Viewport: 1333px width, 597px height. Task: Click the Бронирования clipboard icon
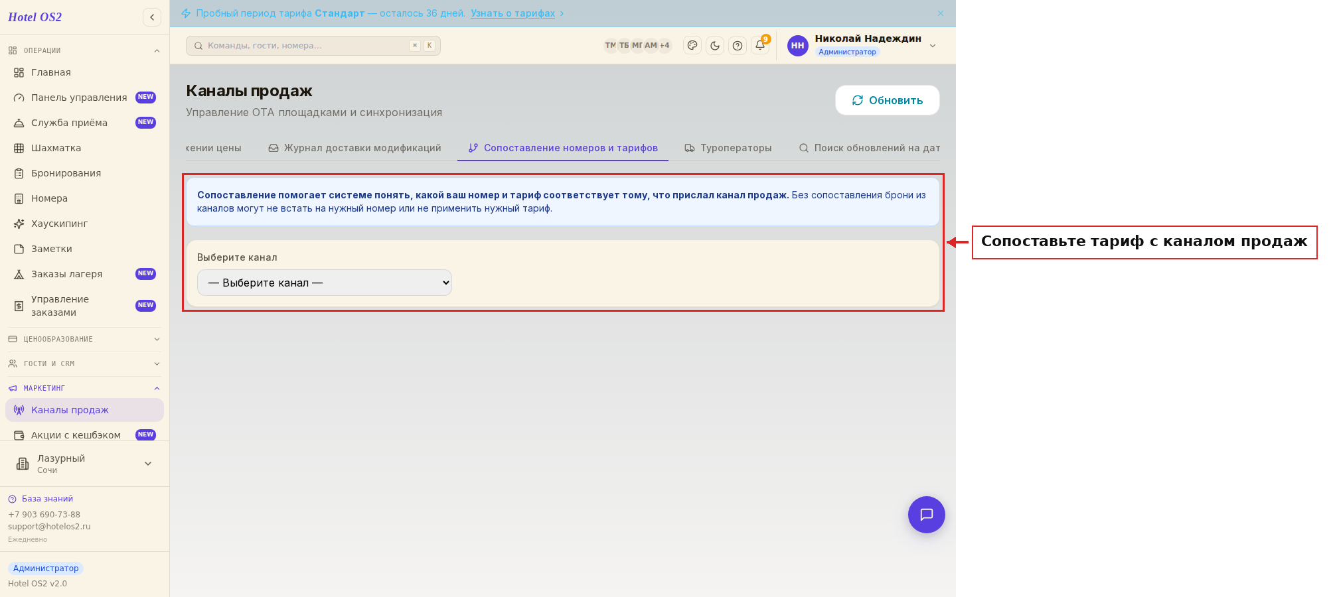pos(19,173)
